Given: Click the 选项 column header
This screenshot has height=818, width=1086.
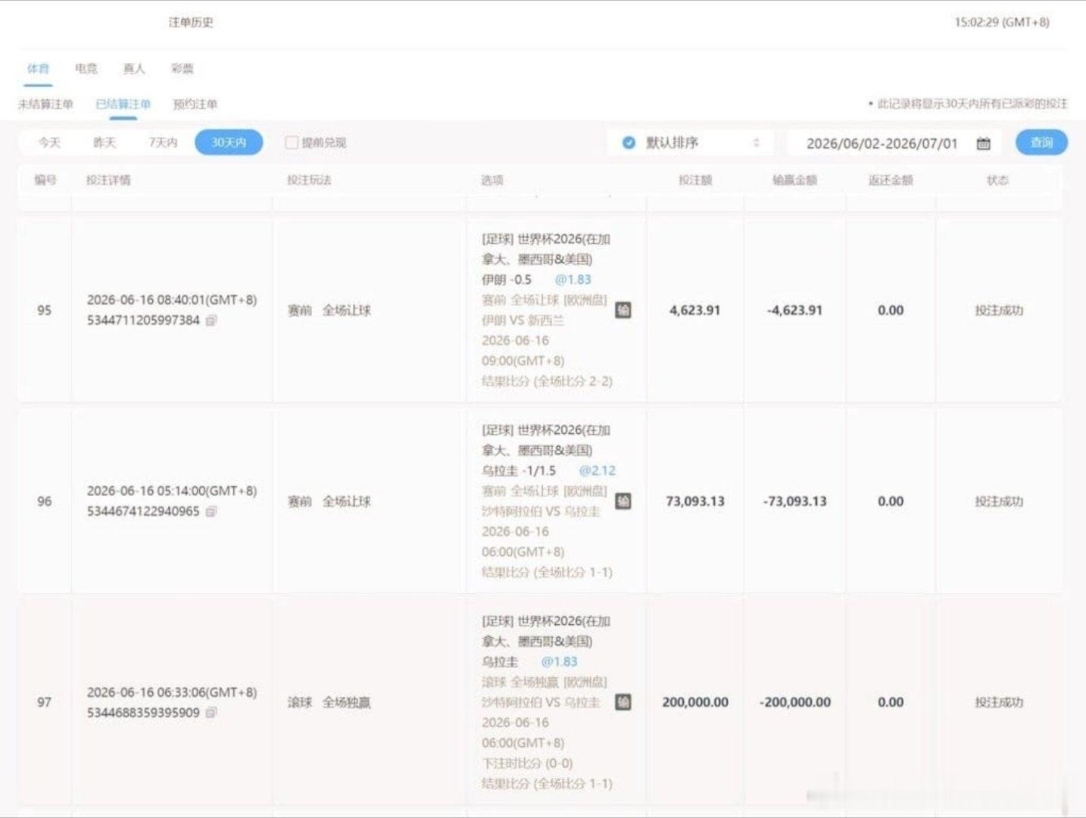Looking at the screenshot, I should (492, 180).
